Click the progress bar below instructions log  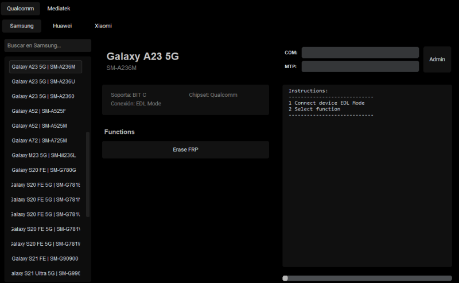pyautogui.click(x=367, y=278)
